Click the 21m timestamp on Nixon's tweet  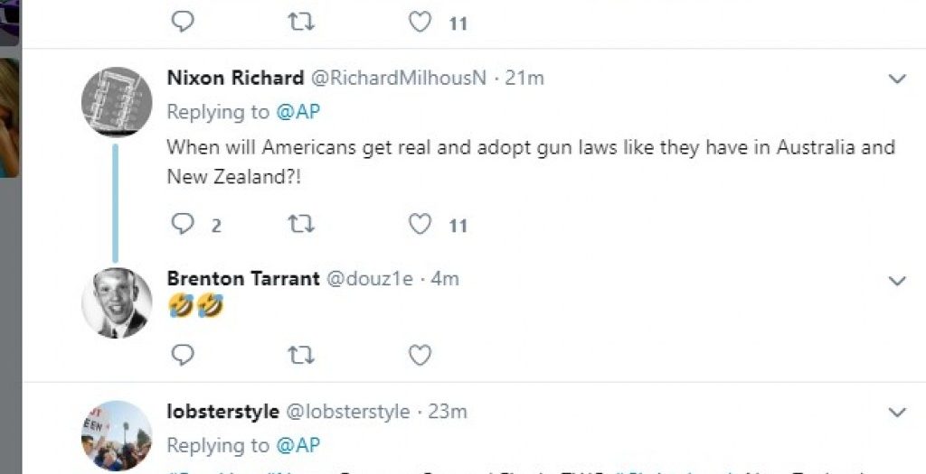pos(524,79)
